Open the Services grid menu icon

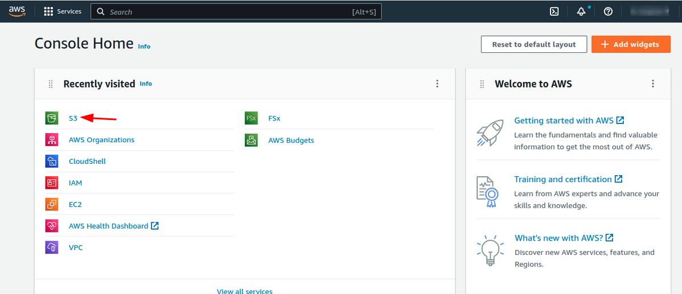tap(49, 12)
